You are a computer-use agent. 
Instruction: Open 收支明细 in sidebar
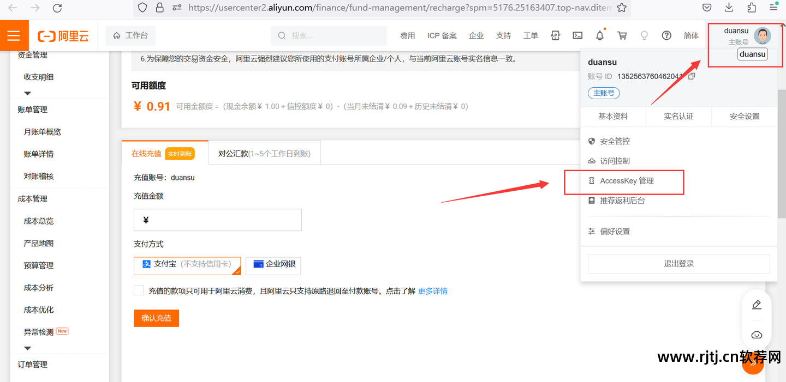point(39,77)
